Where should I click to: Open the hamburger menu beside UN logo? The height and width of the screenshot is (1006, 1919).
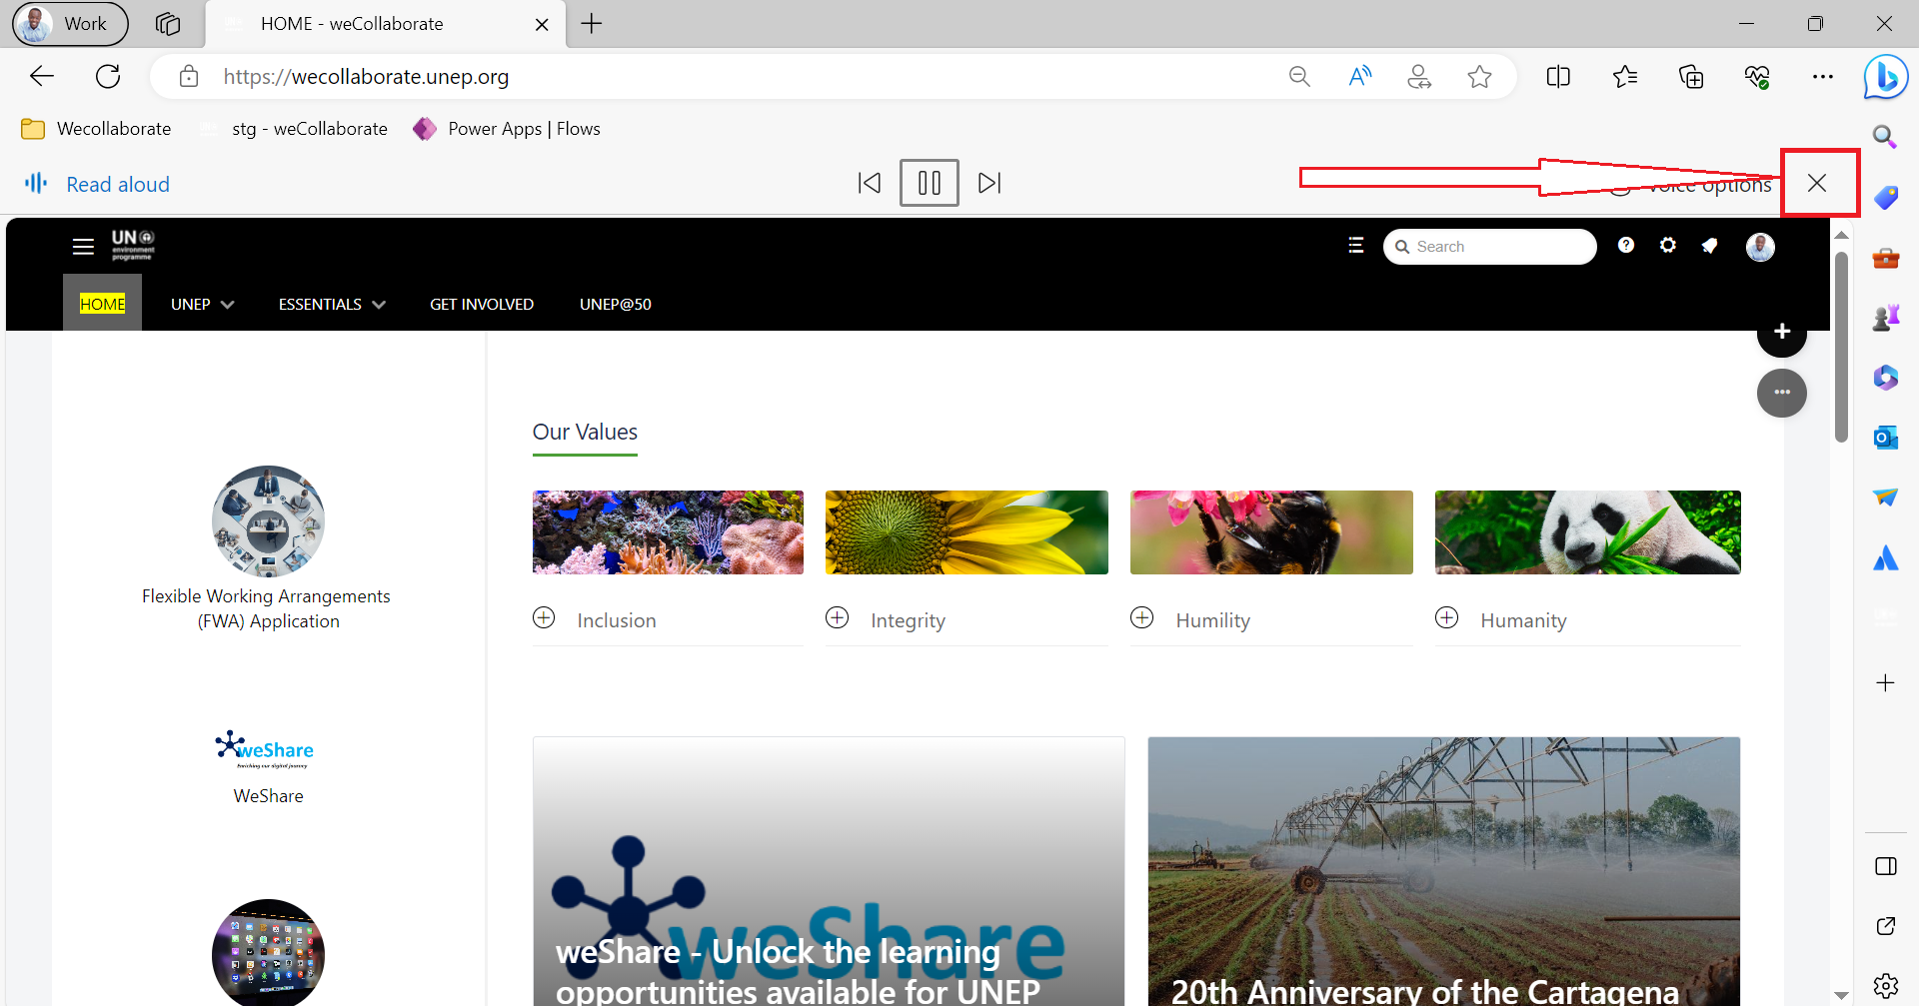point(83,246)
